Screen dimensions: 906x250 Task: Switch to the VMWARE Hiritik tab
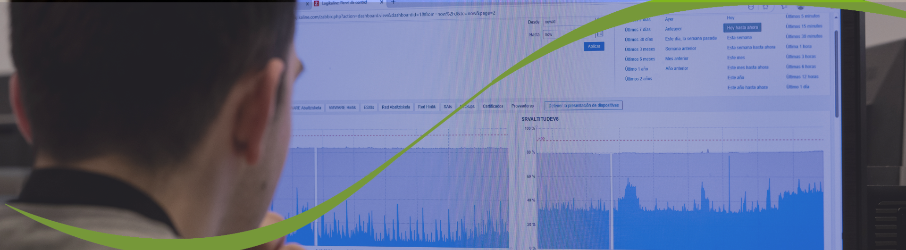point(342,108)
